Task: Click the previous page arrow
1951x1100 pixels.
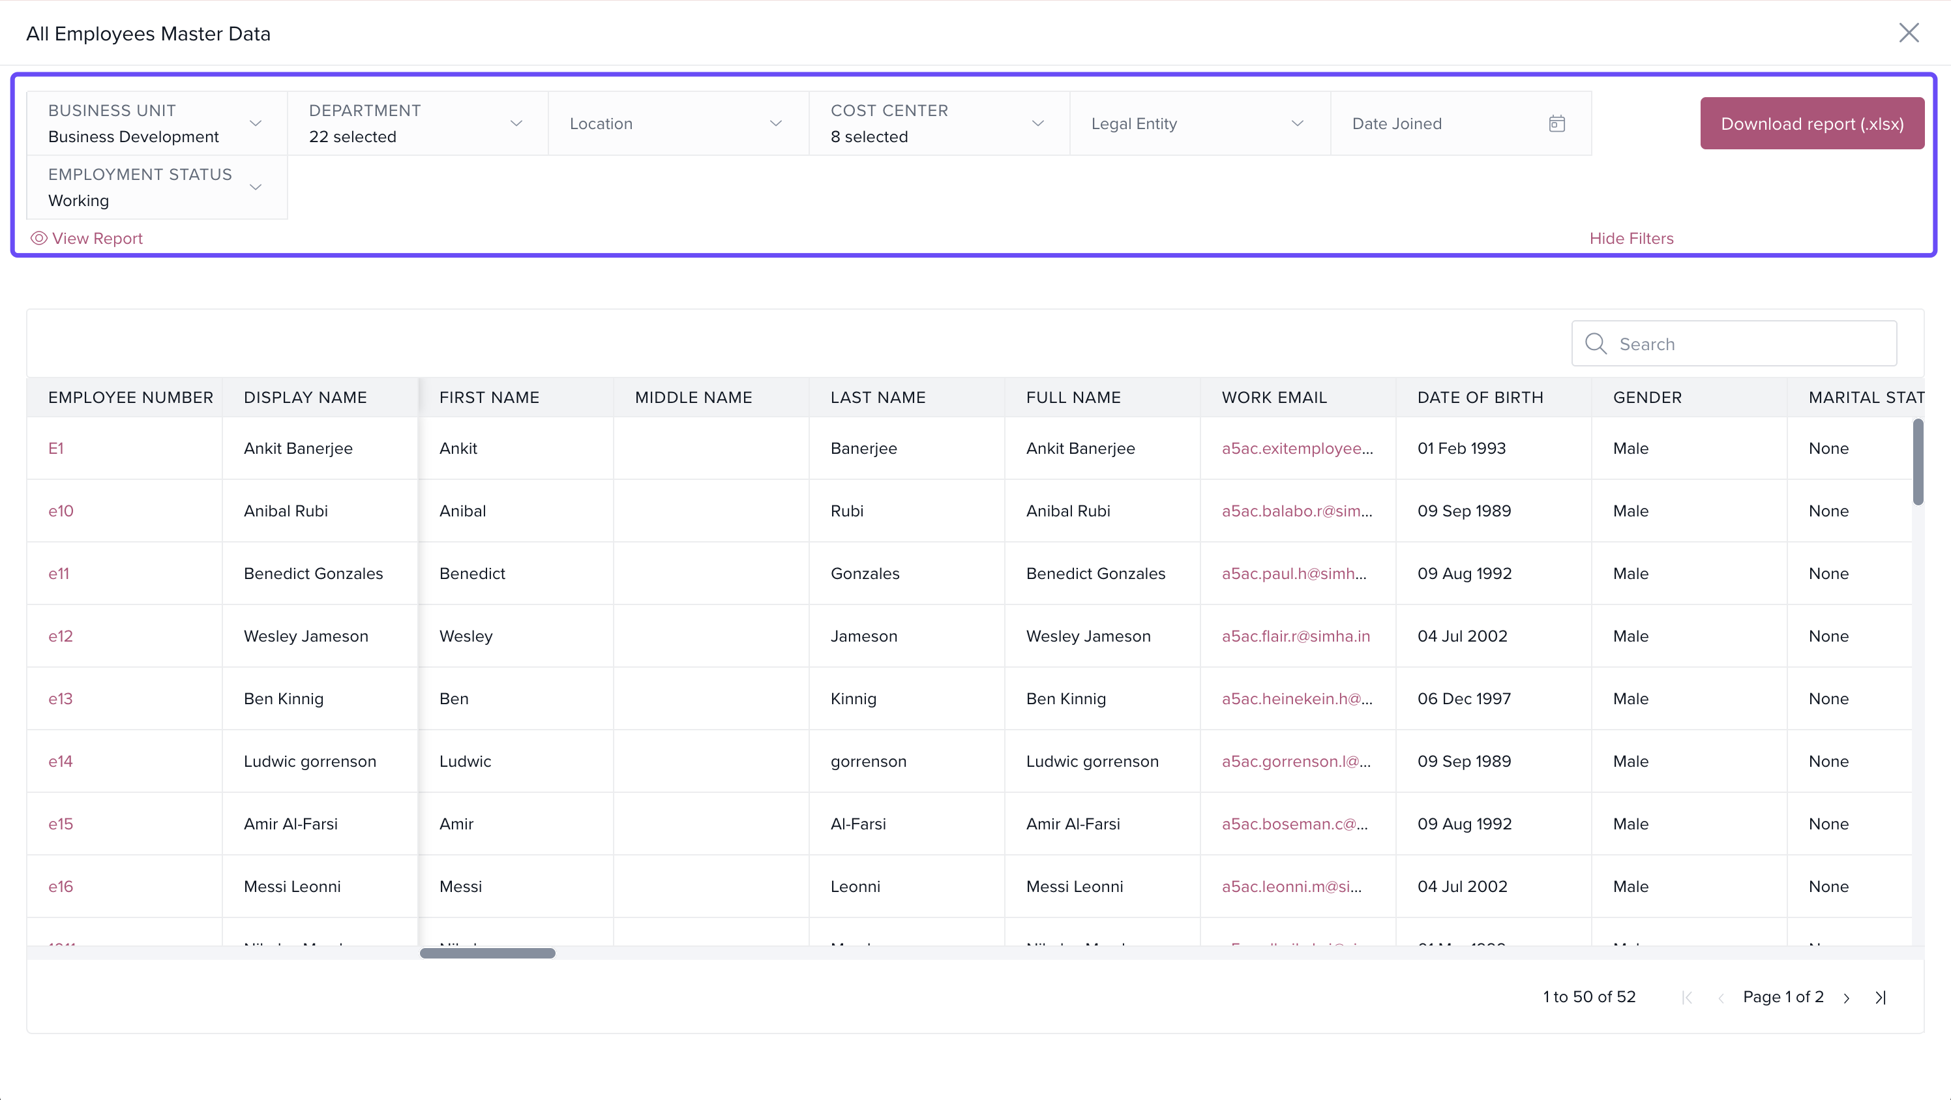Action: click(1721, 998)
